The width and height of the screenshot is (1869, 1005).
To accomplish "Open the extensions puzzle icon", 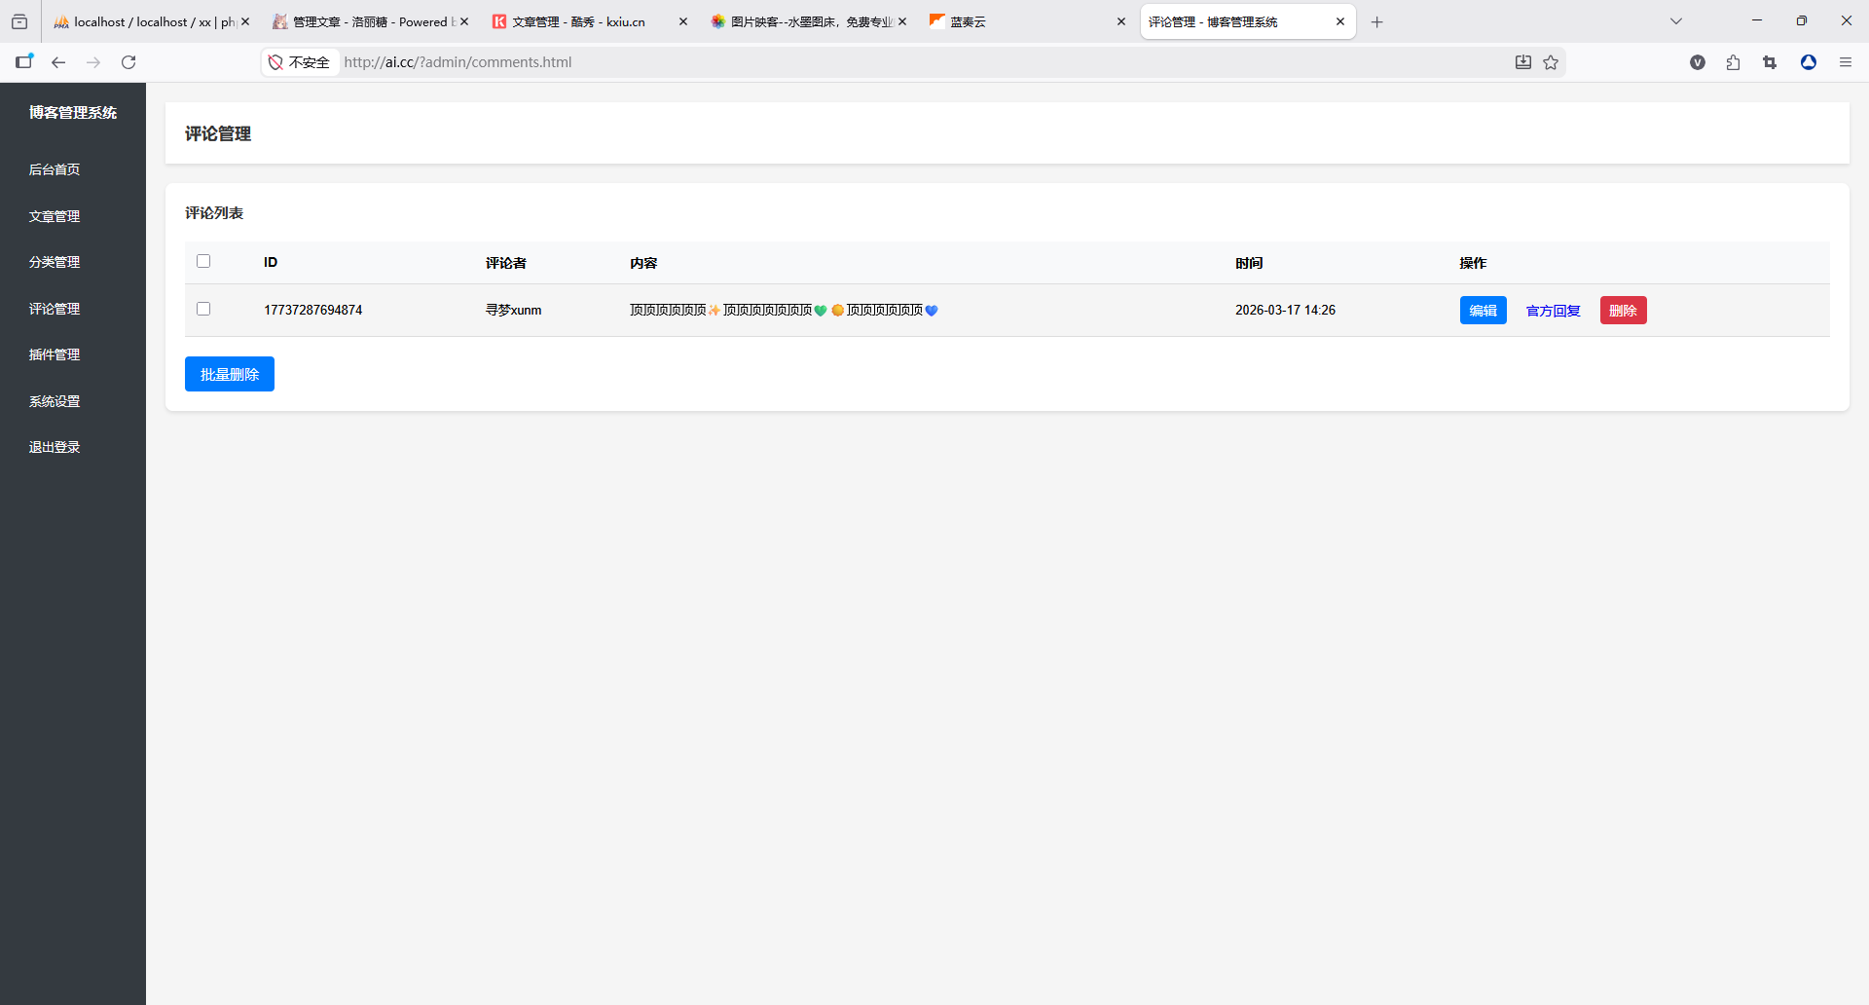I will click(x=1733, y=62).
